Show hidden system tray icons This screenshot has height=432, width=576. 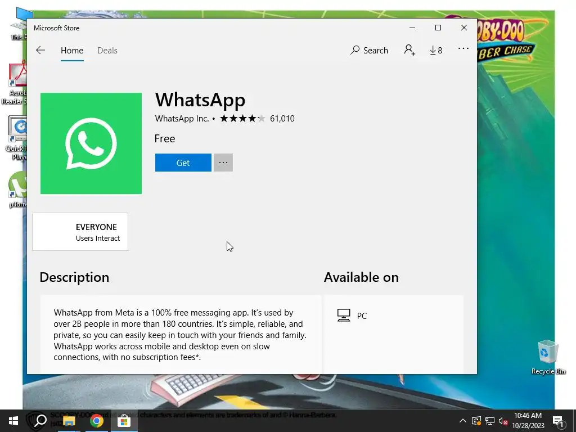tap(463, 421)
